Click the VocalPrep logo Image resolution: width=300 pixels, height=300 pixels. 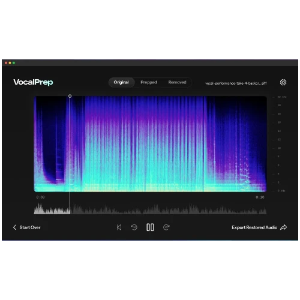coord(33,82)
